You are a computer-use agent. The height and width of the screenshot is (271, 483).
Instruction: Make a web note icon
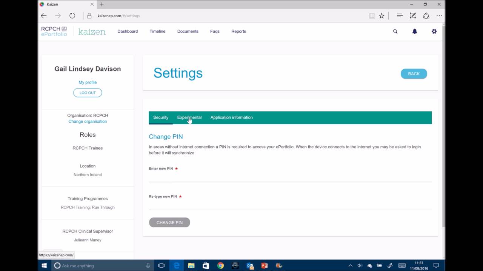413,16
